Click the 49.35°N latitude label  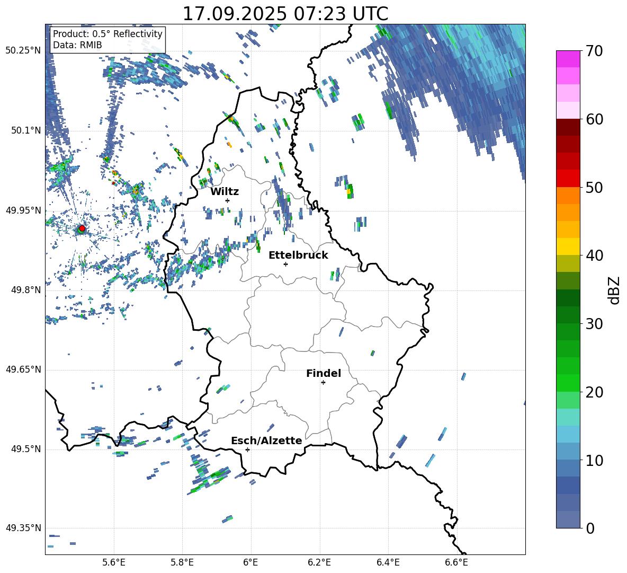pyautogui.click(x=23, y=528)
